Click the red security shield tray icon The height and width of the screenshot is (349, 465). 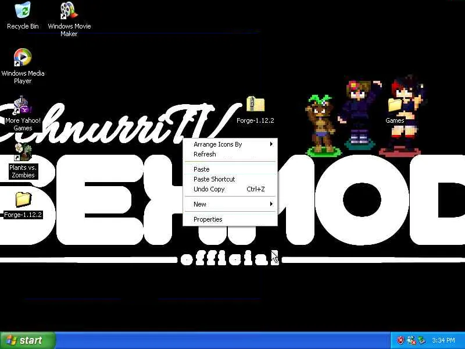point(400,340)
